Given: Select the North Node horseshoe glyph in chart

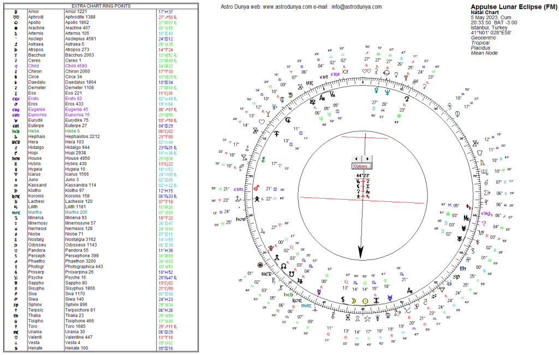Looking at the screenshot, I should point(283,266).
